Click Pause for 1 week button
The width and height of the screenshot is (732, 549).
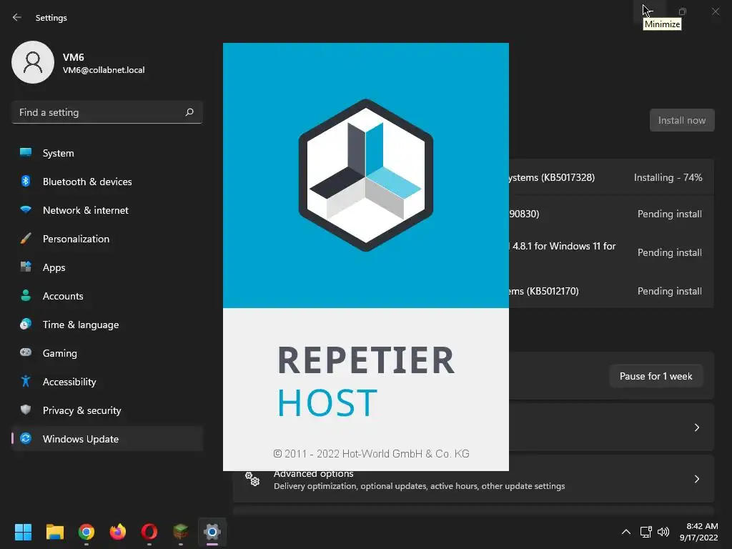tap(656, 376)
